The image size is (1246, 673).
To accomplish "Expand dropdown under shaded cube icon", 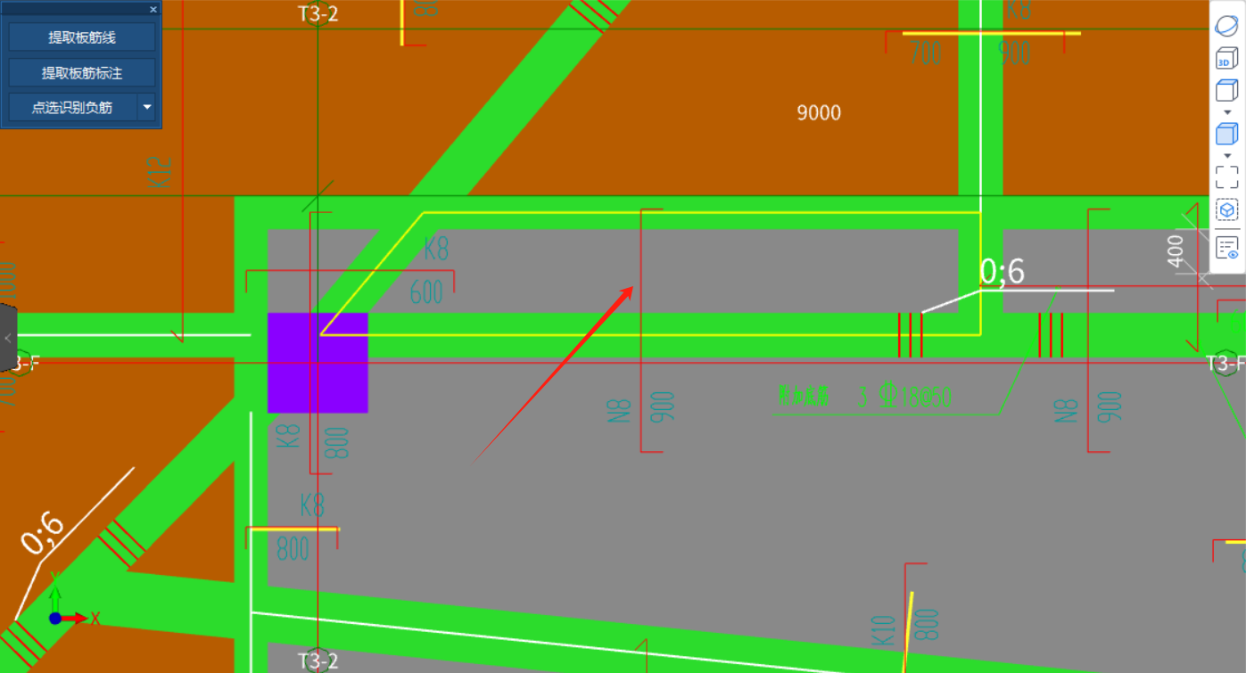I will tap(1227, 156).
